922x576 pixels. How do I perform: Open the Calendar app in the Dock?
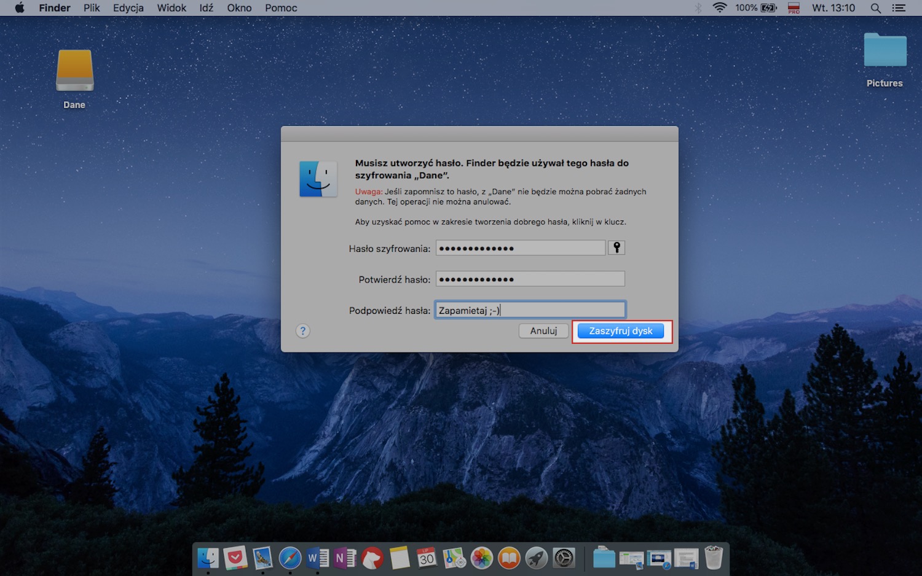427,558
